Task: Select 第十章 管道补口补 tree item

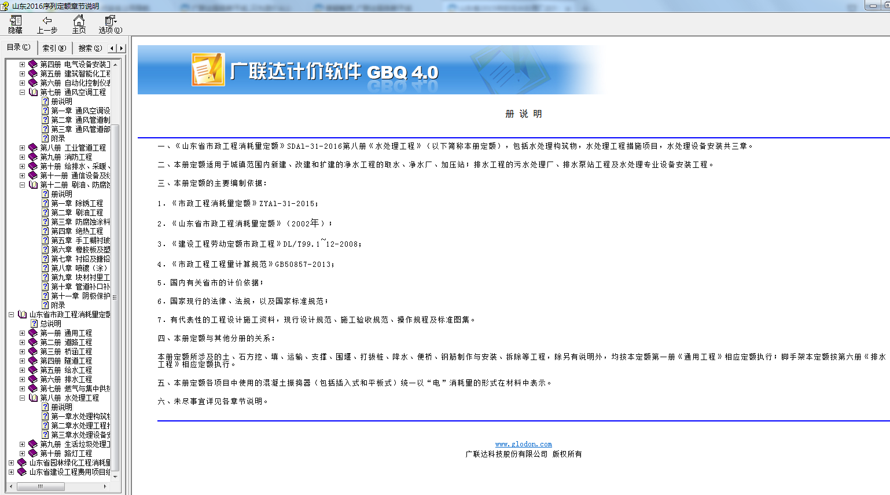Action: tap(80, 287)
